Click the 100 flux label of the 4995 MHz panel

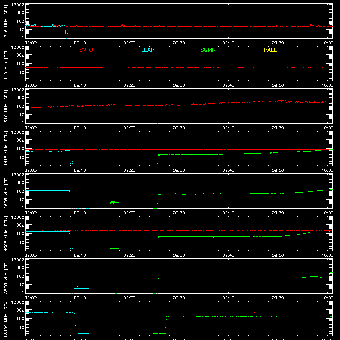pos(20,234)
